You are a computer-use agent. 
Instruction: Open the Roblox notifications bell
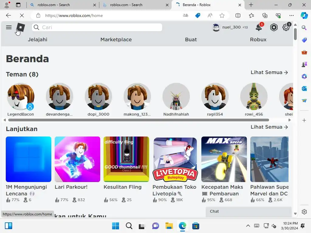click(259, 27)
